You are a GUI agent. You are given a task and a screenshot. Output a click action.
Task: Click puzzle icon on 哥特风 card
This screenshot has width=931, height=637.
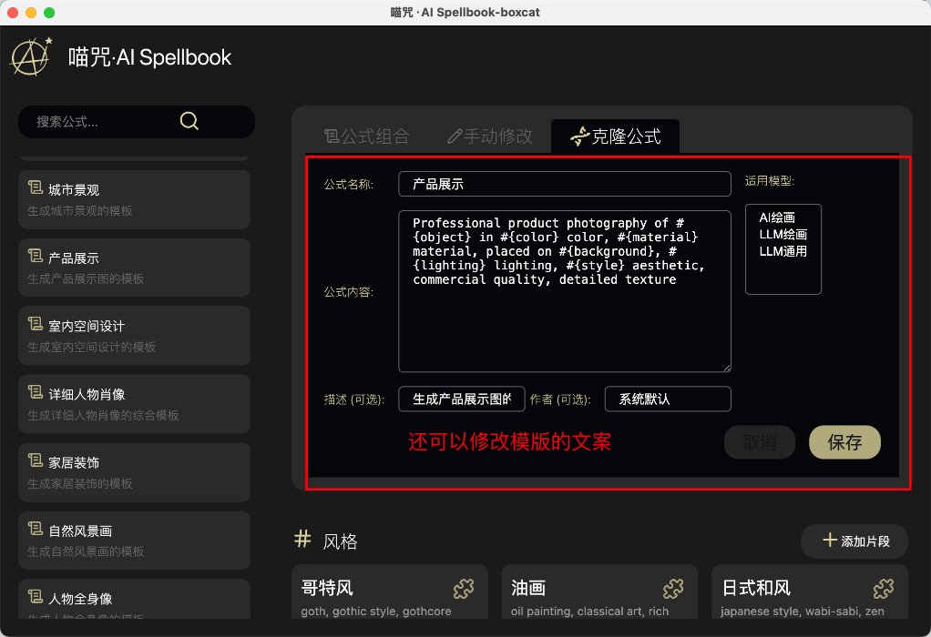(463, 589)
